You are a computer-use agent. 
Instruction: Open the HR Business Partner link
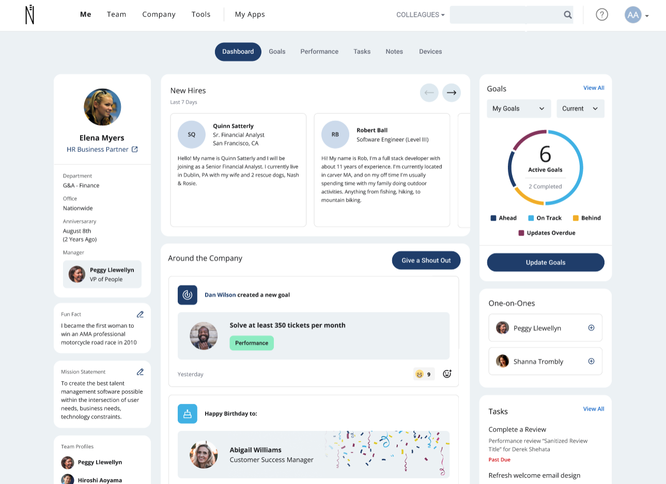(x=98, y=149)
